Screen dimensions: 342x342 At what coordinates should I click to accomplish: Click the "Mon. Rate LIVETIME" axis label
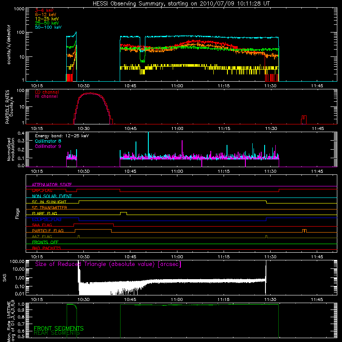[9, 321]
